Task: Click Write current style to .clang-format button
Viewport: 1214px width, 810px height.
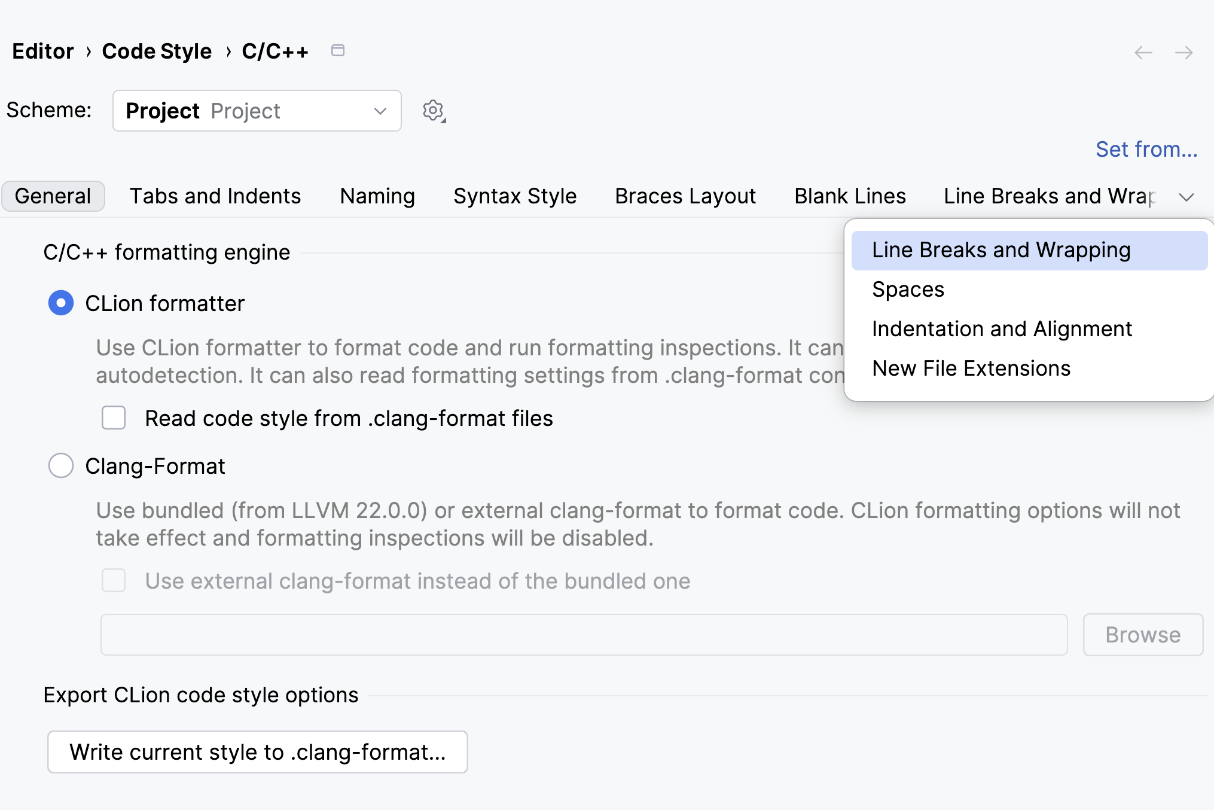Action: pos(258,752)
